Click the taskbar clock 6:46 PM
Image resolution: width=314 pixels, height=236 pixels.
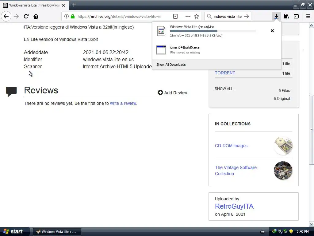[x=303, y=231]
